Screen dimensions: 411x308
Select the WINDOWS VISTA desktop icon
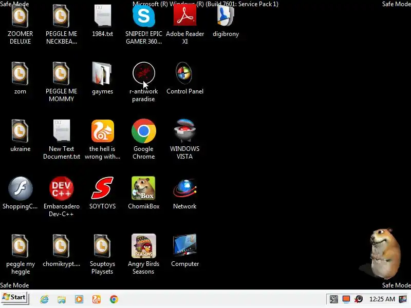[185, 130]
